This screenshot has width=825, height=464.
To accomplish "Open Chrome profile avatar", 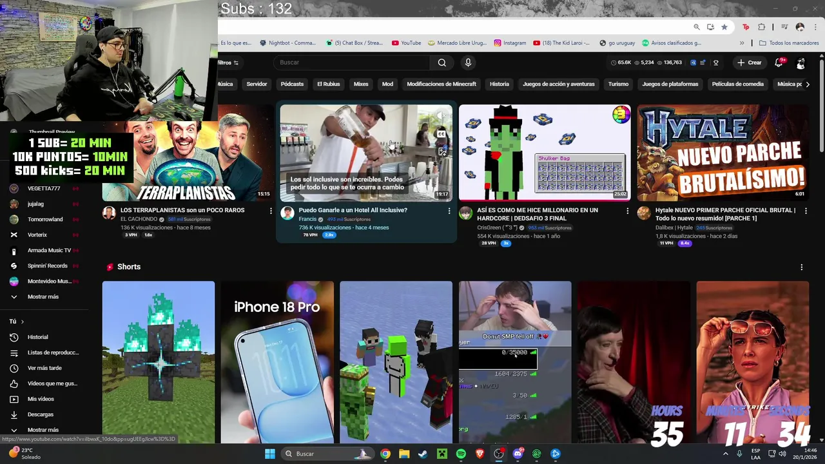I will pyautogui.click(x=800, y=27).
